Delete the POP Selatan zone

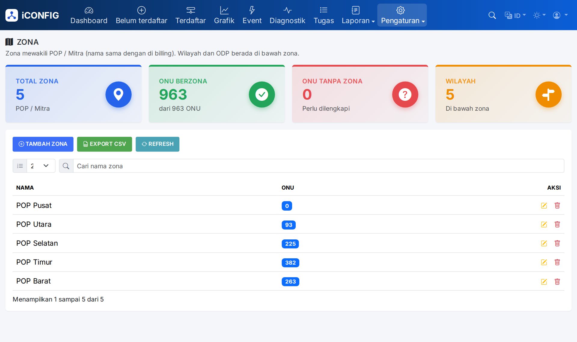(557, 243)
